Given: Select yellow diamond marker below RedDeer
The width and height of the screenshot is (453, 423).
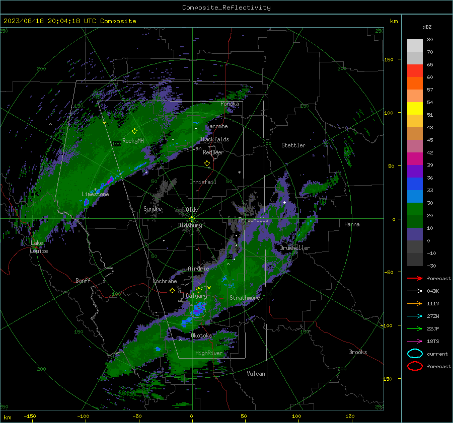Looking at the screenshot, I should (x=207, y=163).
